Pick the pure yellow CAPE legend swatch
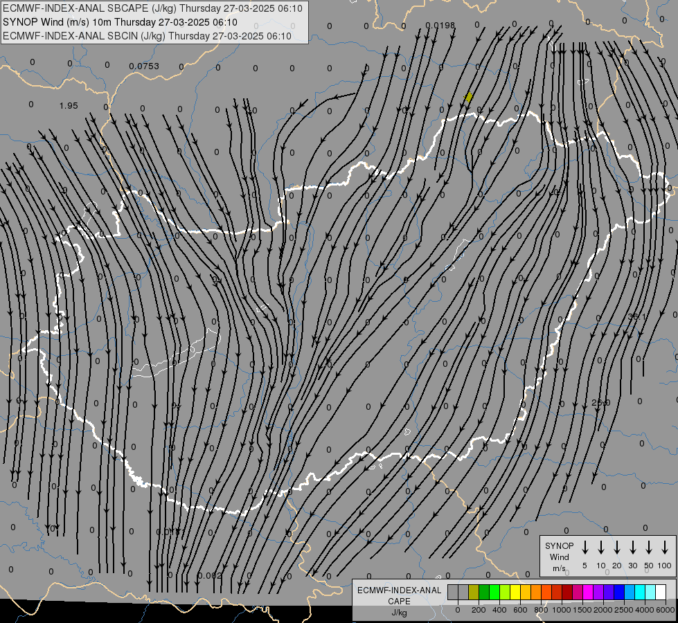The height and width of the screenshot is (623, 678). point(515,592)
